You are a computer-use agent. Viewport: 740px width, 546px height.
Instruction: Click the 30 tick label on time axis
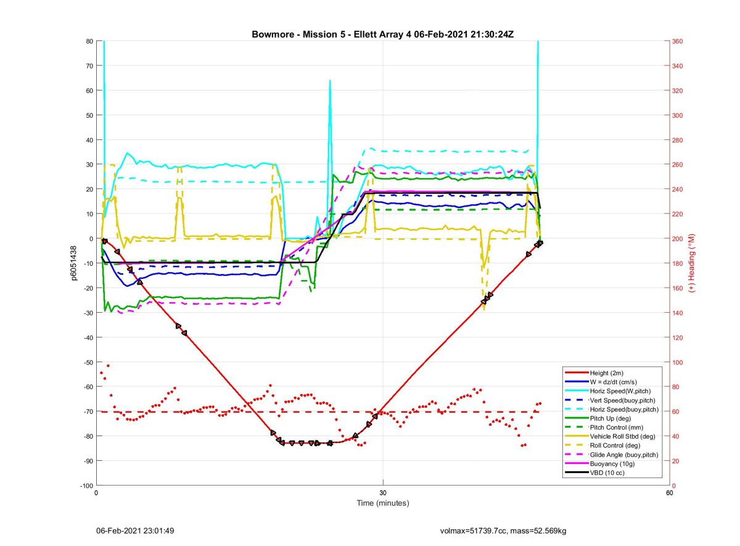click(383, 492)
